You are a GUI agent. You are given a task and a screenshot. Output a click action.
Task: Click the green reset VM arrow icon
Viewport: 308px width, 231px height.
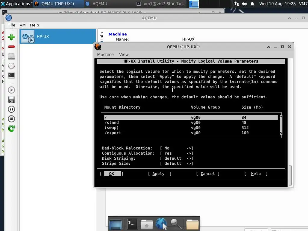pos(11,128)
